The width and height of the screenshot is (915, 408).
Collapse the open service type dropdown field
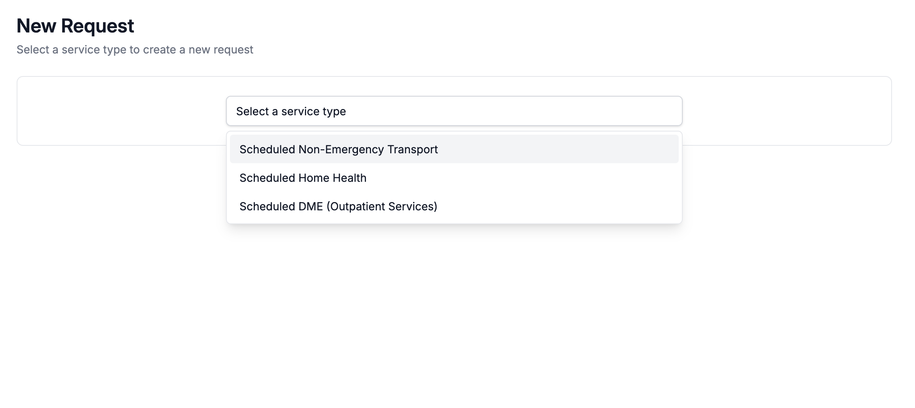(454, 111)
